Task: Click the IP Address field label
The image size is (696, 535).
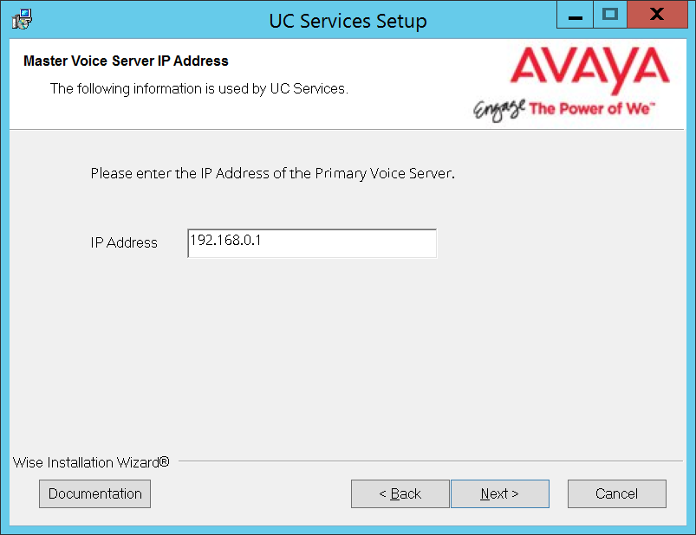Action: point(123,243)
